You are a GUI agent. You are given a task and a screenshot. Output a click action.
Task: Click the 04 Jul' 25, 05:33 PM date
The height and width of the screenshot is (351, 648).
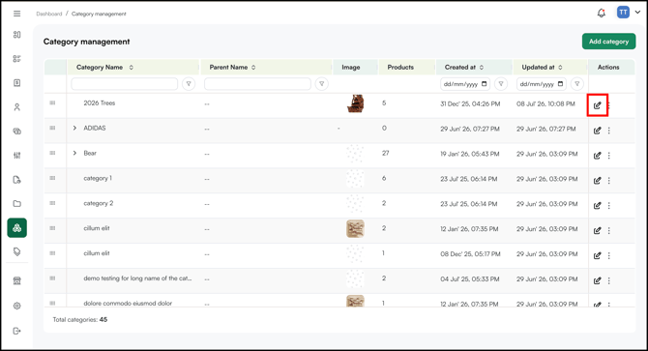coord(470,279)
